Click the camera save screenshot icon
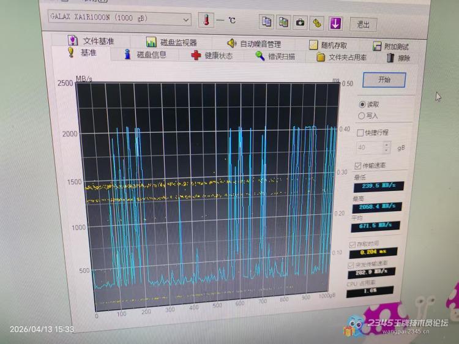The height and width of the screenshot is (344, 459). pyautogui.click(x=300, y=23)
